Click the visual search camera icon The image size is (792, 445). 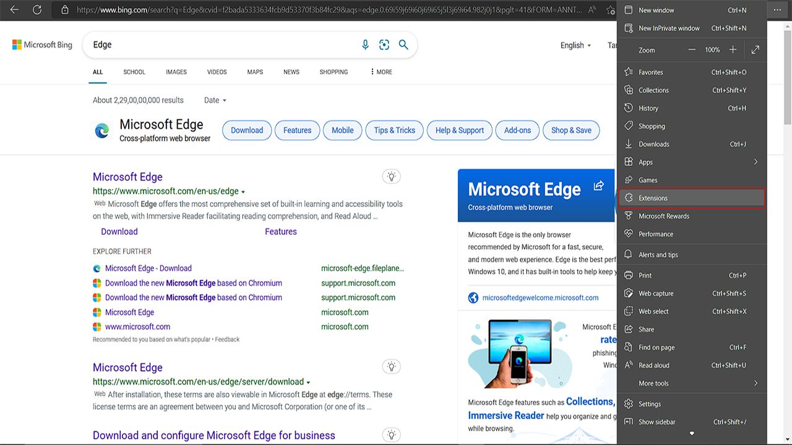click(384, 44)
